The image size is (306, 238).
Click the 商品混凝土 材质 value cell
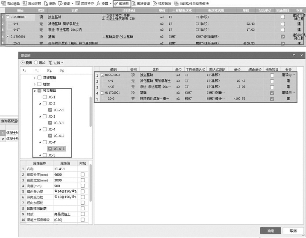point(65,214)
